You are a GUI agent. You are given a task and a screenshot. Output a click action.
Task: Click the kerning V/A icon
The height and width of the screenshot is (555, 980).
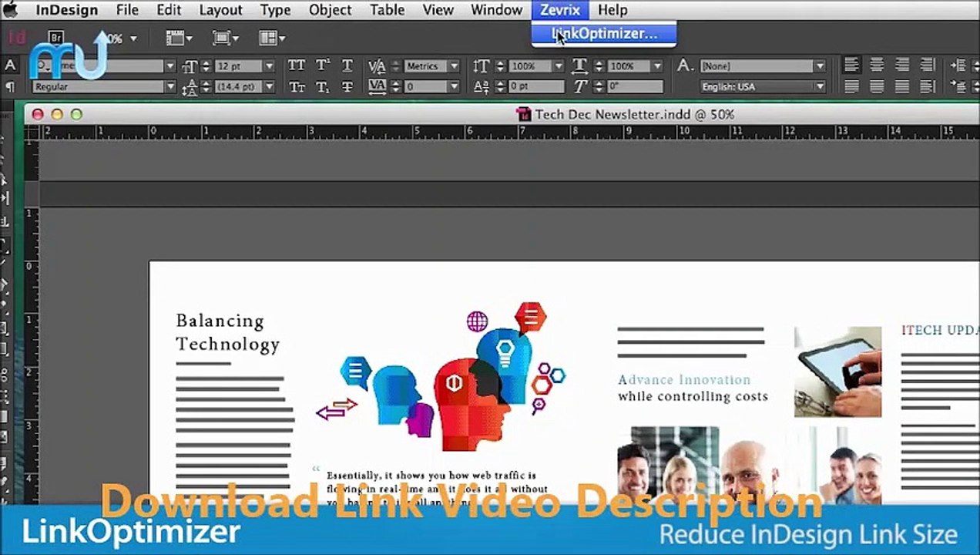click(x=377, y=66)
